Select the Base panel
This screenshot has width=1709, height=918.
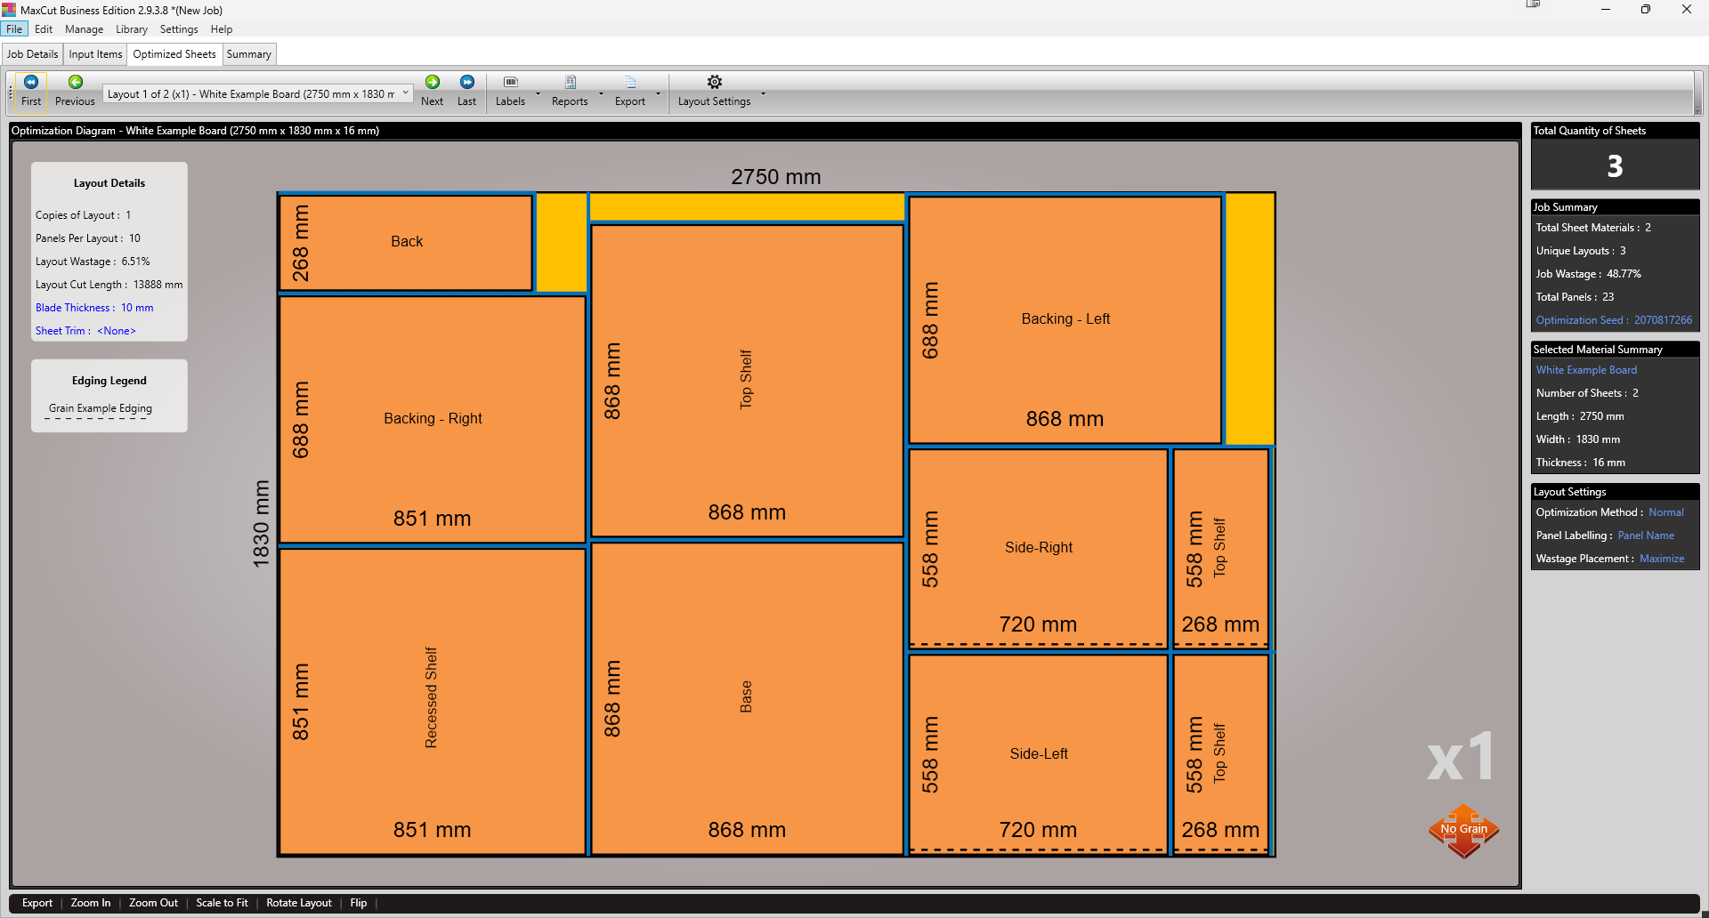click(747, 698)
